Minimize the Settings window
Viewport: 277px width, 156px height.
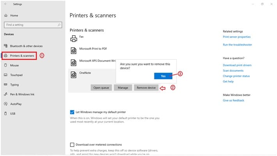(x=253, y=4)
